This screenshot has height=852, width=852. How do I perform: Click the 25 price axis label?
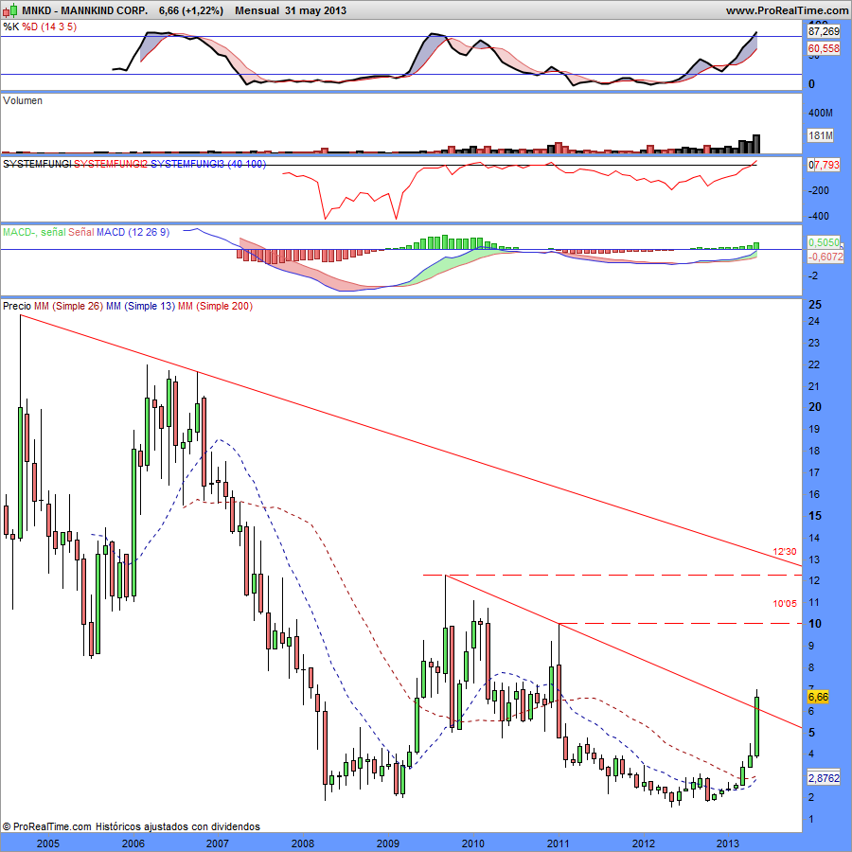point(814,305)
